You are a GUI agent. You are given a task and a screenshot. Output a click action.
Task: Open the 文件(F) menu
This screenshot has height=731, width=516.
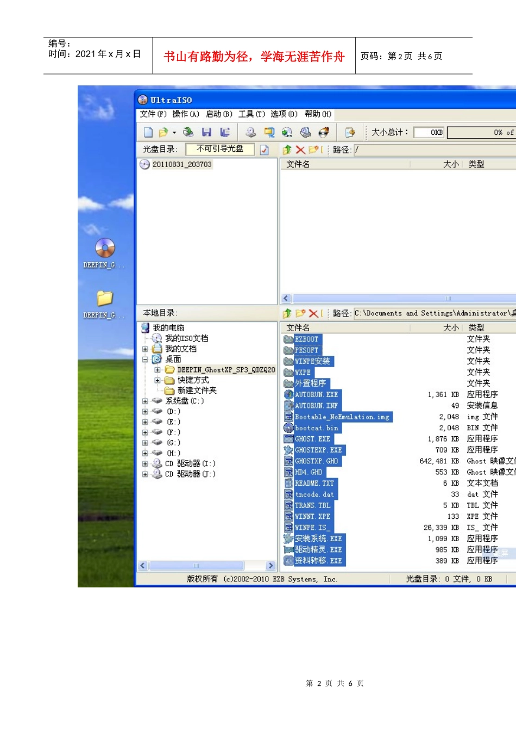[153, 114]
